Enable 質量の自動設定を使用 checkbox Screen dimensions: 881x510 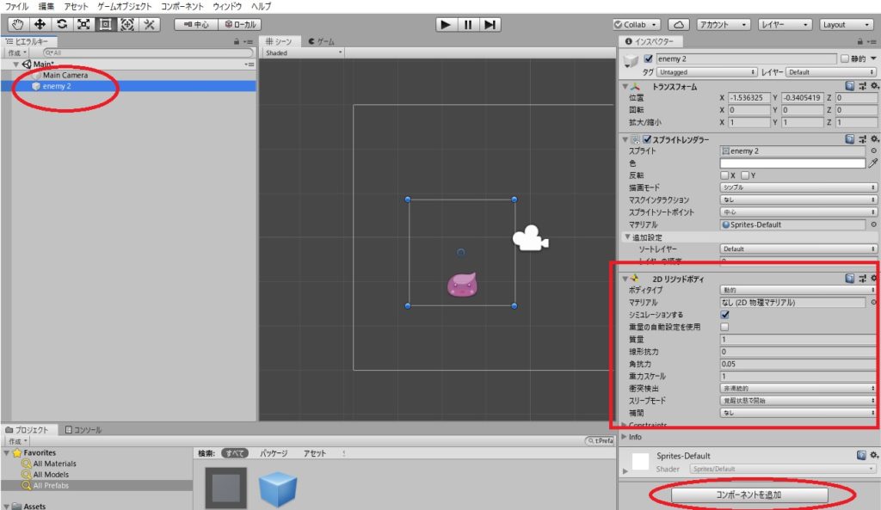(724, 327)
